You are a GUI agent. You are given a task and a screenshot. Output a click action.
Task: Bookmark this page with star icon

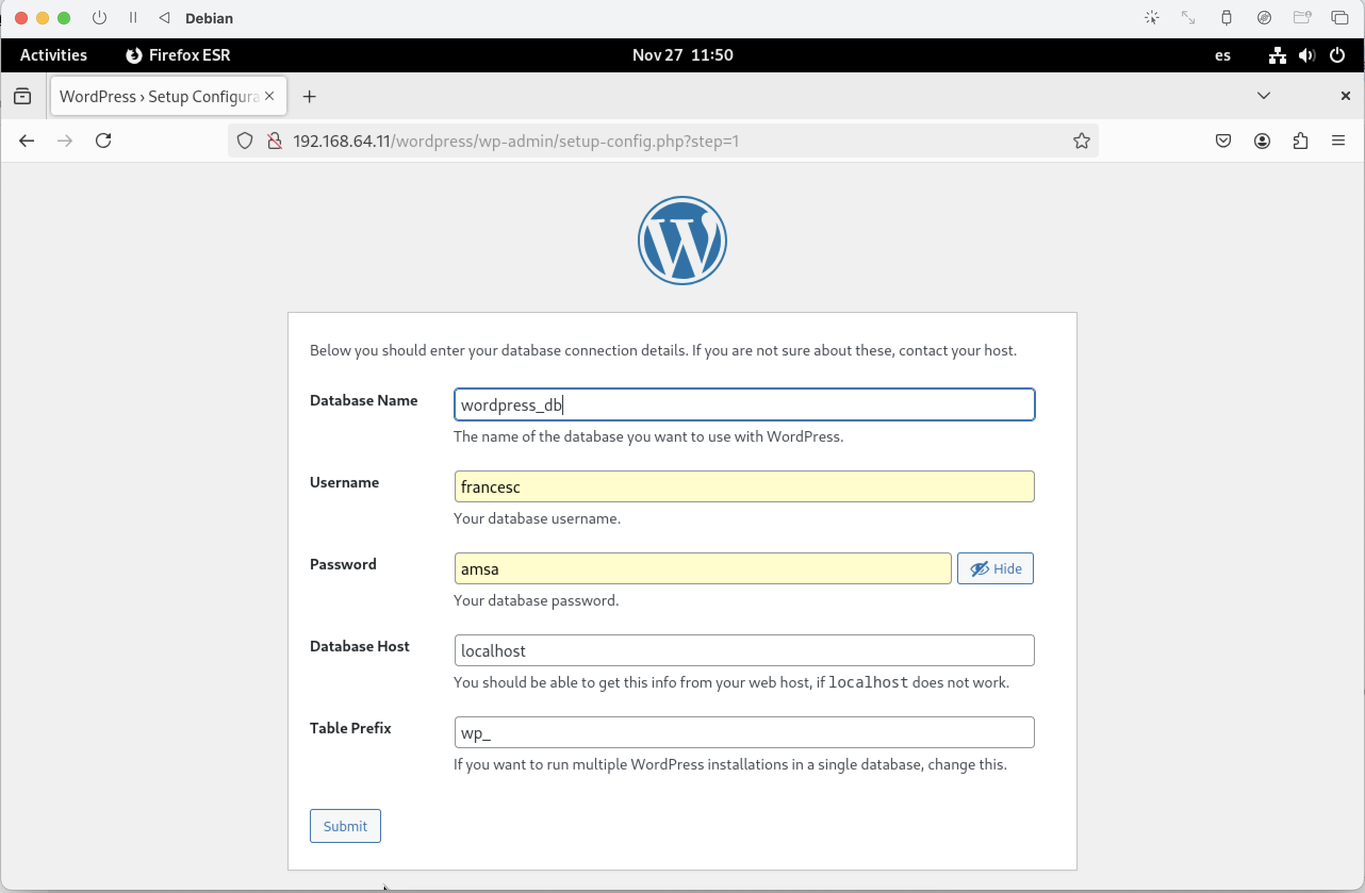[x=1081, y=140]
